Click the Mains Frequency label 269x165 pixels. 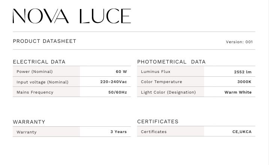click(35, 92)
